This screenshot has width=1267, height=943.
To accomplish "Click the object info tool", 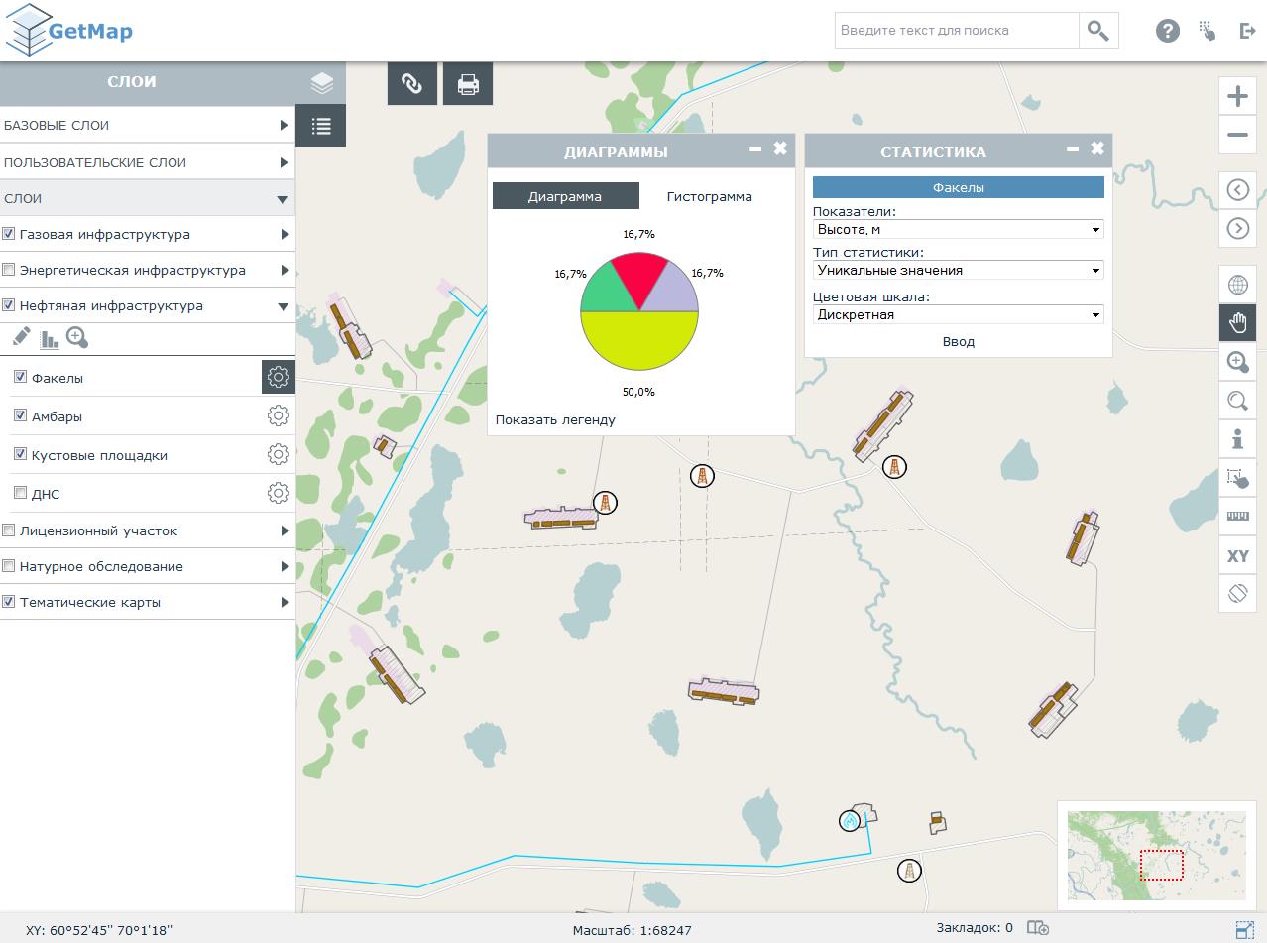I will (x=1237, y=439).
